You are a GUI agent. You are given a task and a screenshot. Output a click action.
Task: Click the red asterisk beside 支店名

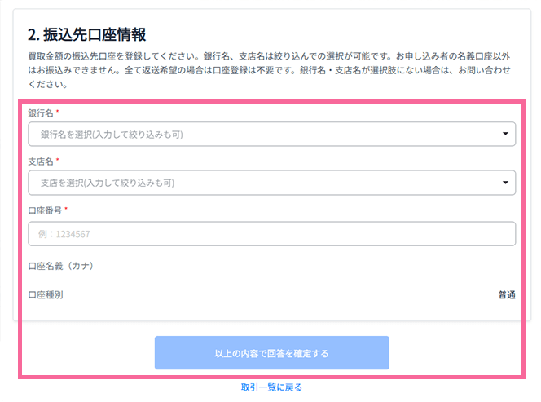click(58, 161)
